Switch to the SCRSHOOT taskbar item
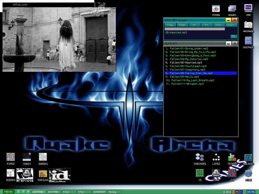This screenshot has height=194, width=259. click(99, 192)
